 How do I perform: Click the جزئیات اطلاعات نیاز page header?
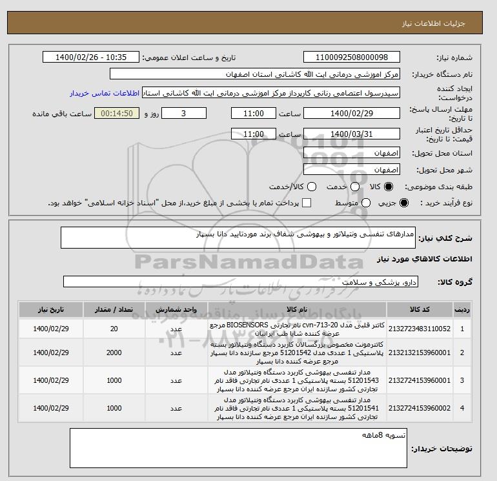pyautogui.click(x=434, y=23)
